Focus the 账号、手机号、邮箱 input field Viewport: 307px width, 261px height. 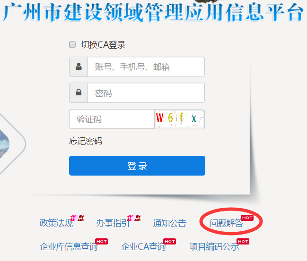[146, 67]
